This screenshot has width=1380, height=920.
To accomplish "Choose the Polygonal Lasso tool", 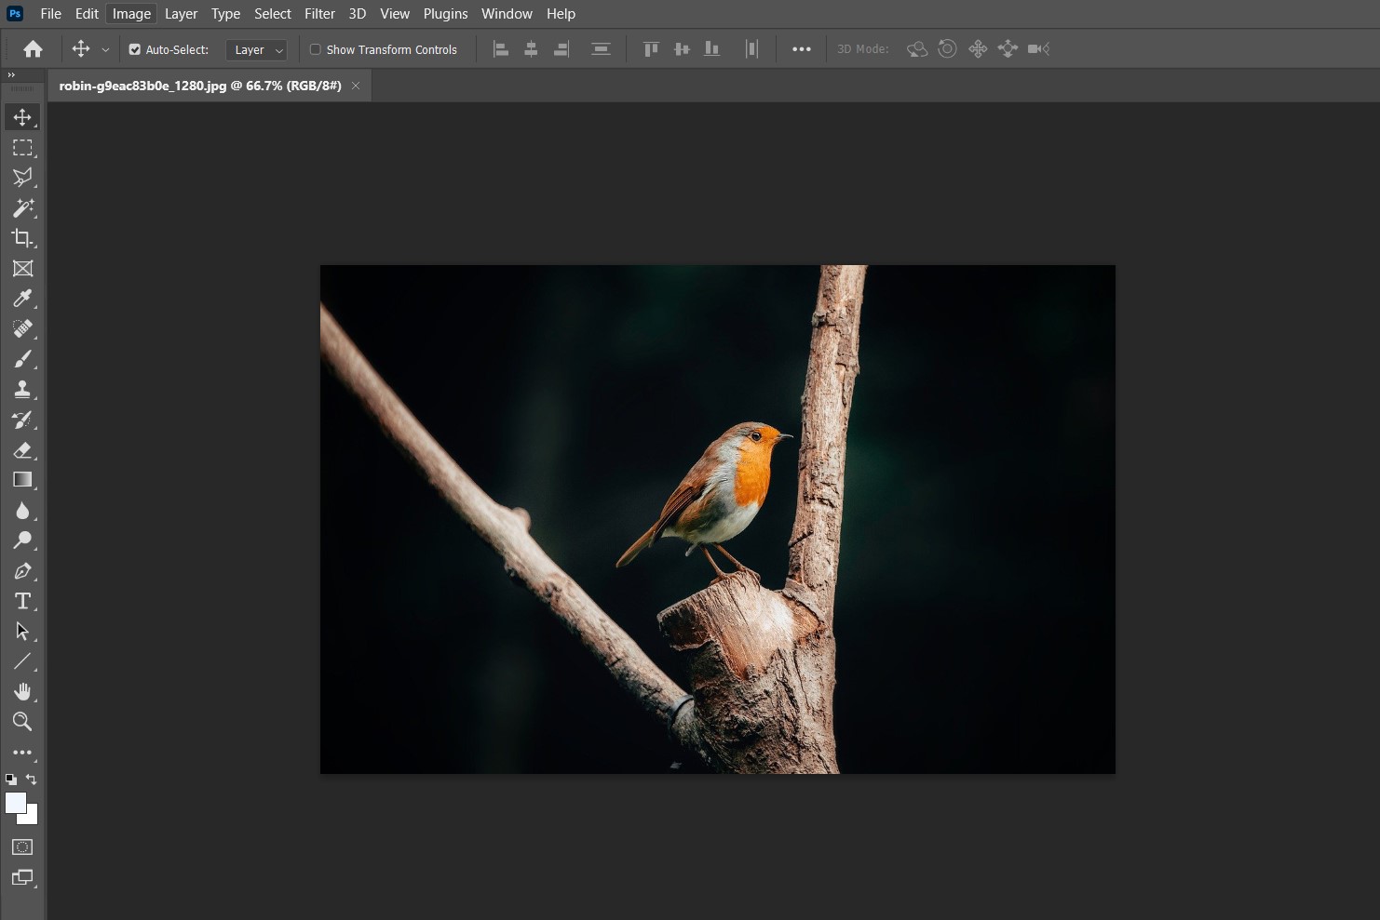I will pyautogui.click(x=22, y=178).
